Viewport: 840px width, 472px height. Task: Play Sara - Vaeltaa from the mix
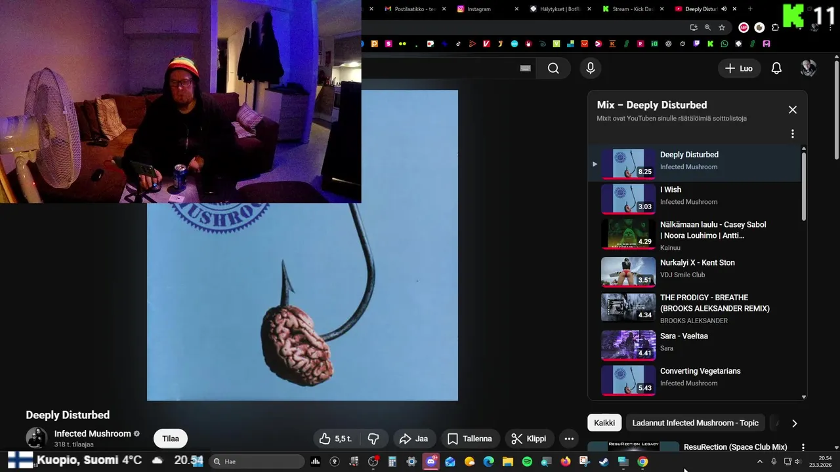click(694, 345)
